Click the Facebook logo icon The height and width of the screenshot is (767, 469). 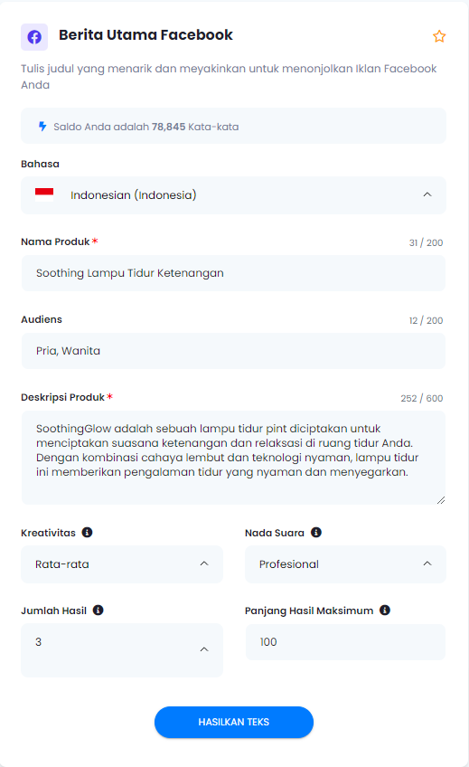[34, 37]
